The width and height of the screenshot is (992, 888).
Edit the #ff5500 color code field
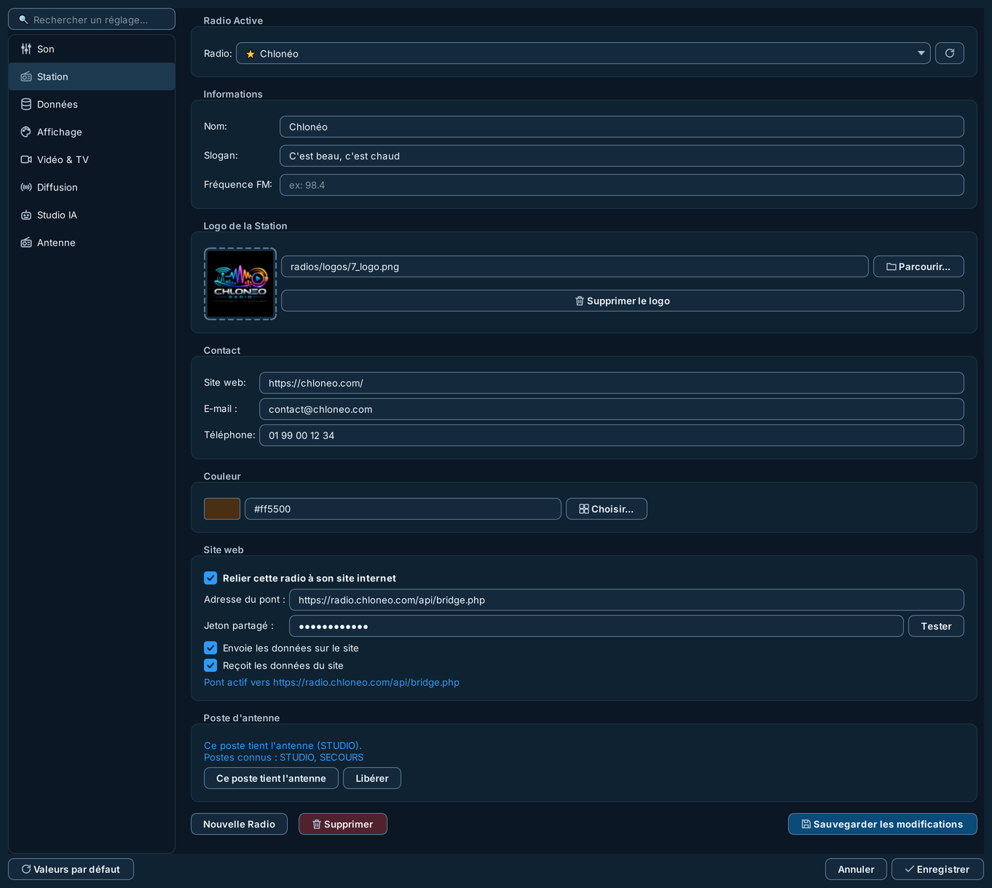[x=403, y=509]
